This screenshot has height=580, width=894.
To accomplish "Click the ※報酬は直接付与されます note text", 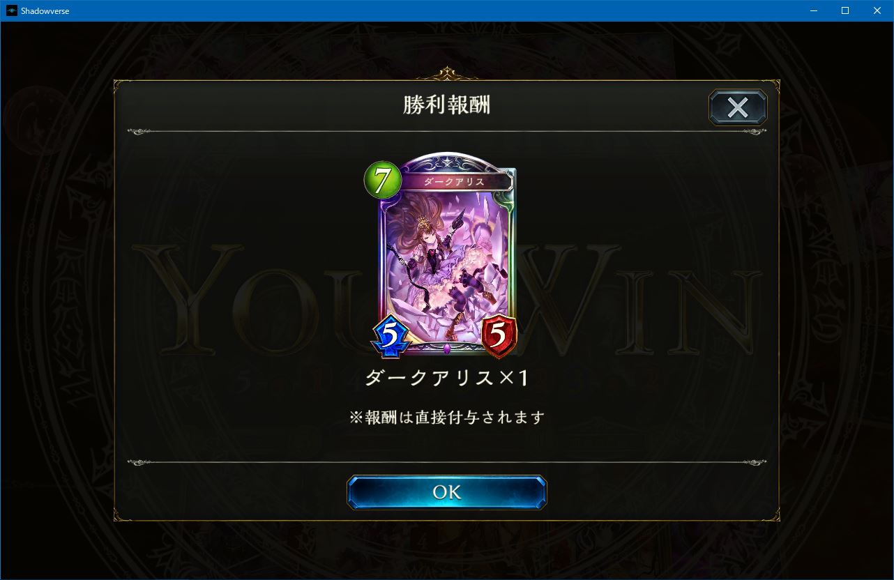I will 447,418.
